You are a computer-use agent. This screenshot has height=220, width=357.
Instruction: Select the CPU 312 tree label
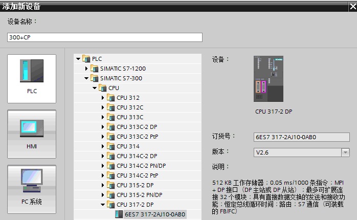pyautogui.click(x=128, y=98)
